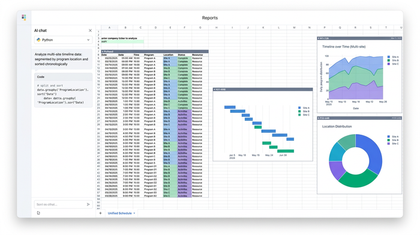Click the Time column header in table

coord(138,55)
